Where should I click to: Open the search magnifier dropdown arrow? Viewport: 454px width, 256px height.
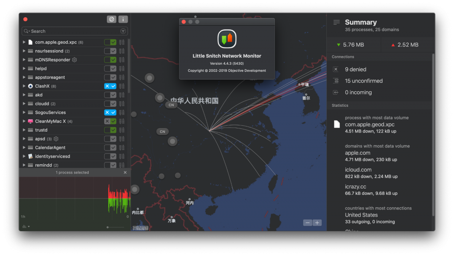27,31
